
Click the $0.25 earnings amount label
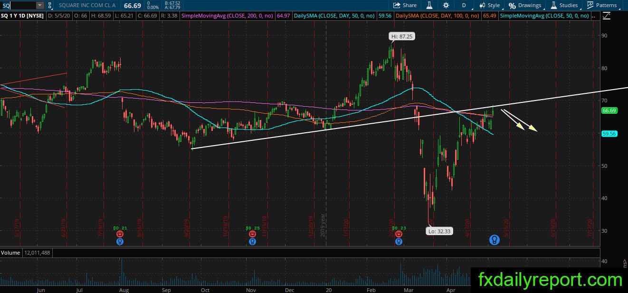[x=252, y=228]
